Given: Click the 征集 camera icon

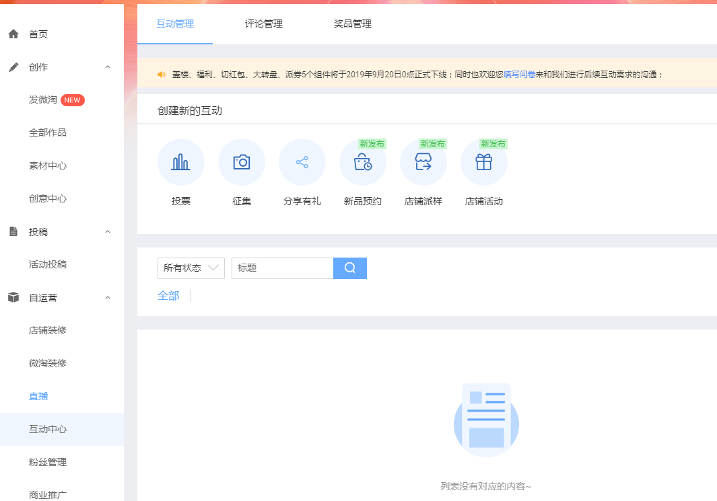Looking at the screenshot, I should (x=241, y=162).
